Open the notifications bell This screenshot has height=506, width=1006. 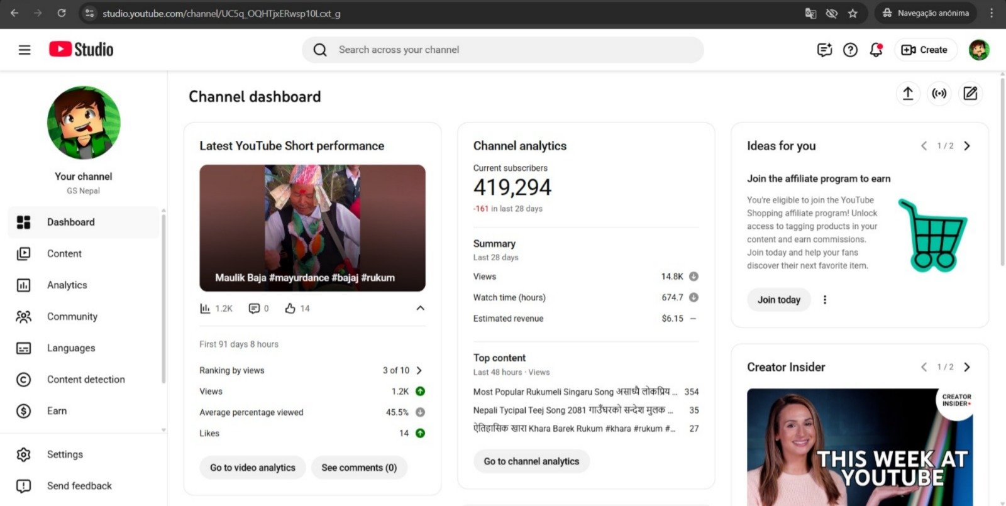876,50
